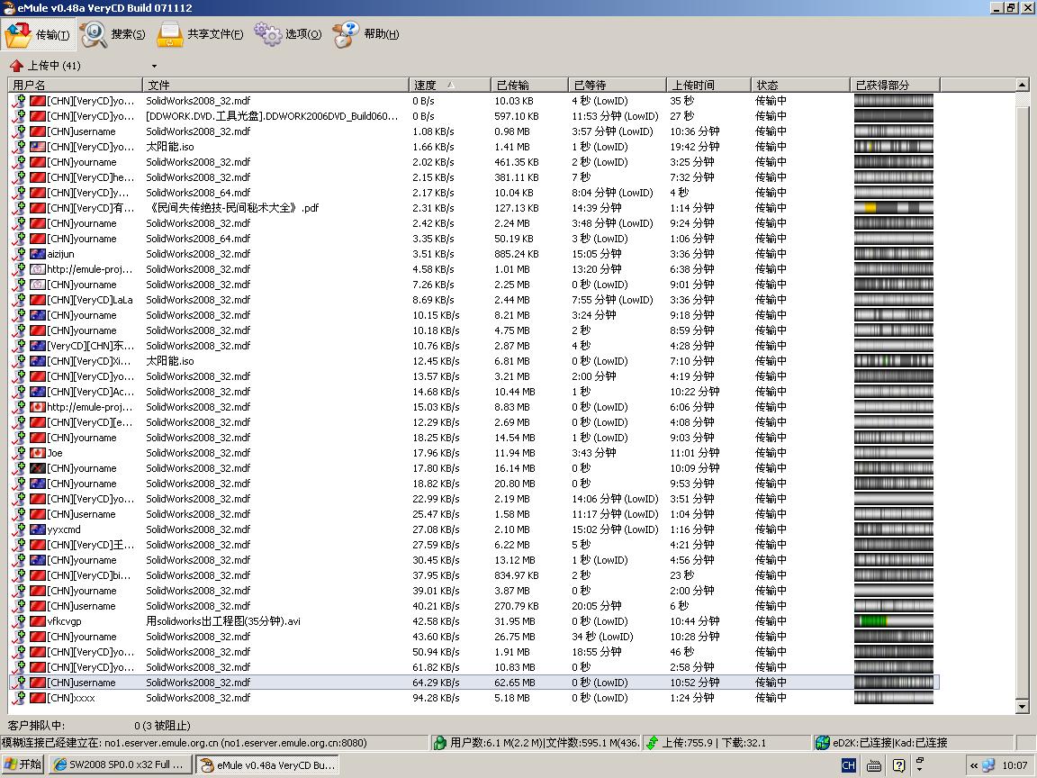The height and width of the screenshot is (778, 1037).
Task: Click the transferred value 597.10 KB
Action: pos(517,116)
